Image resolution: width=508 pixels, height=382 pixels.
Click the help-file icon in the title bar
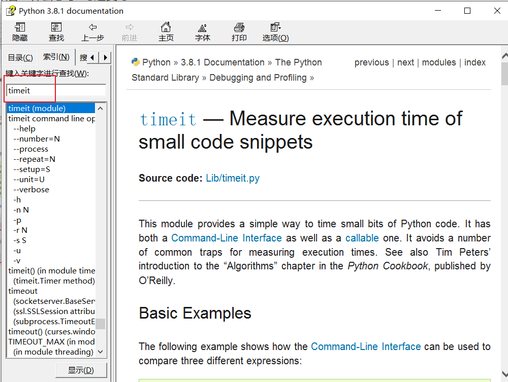(11, 11)
